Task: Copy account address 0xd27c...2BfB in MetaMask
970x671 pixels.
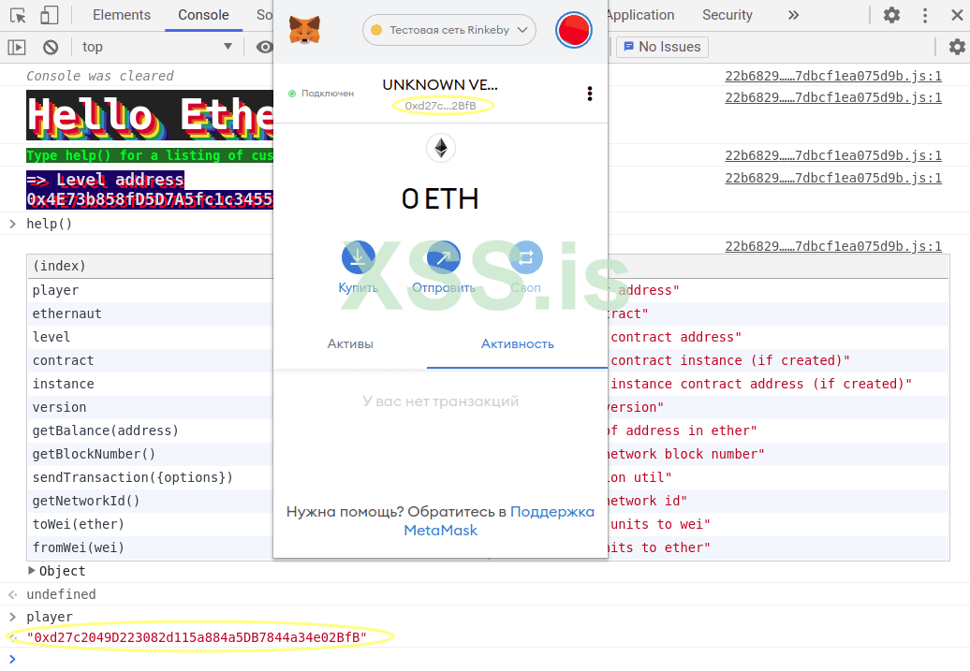Action: [440, 106]
